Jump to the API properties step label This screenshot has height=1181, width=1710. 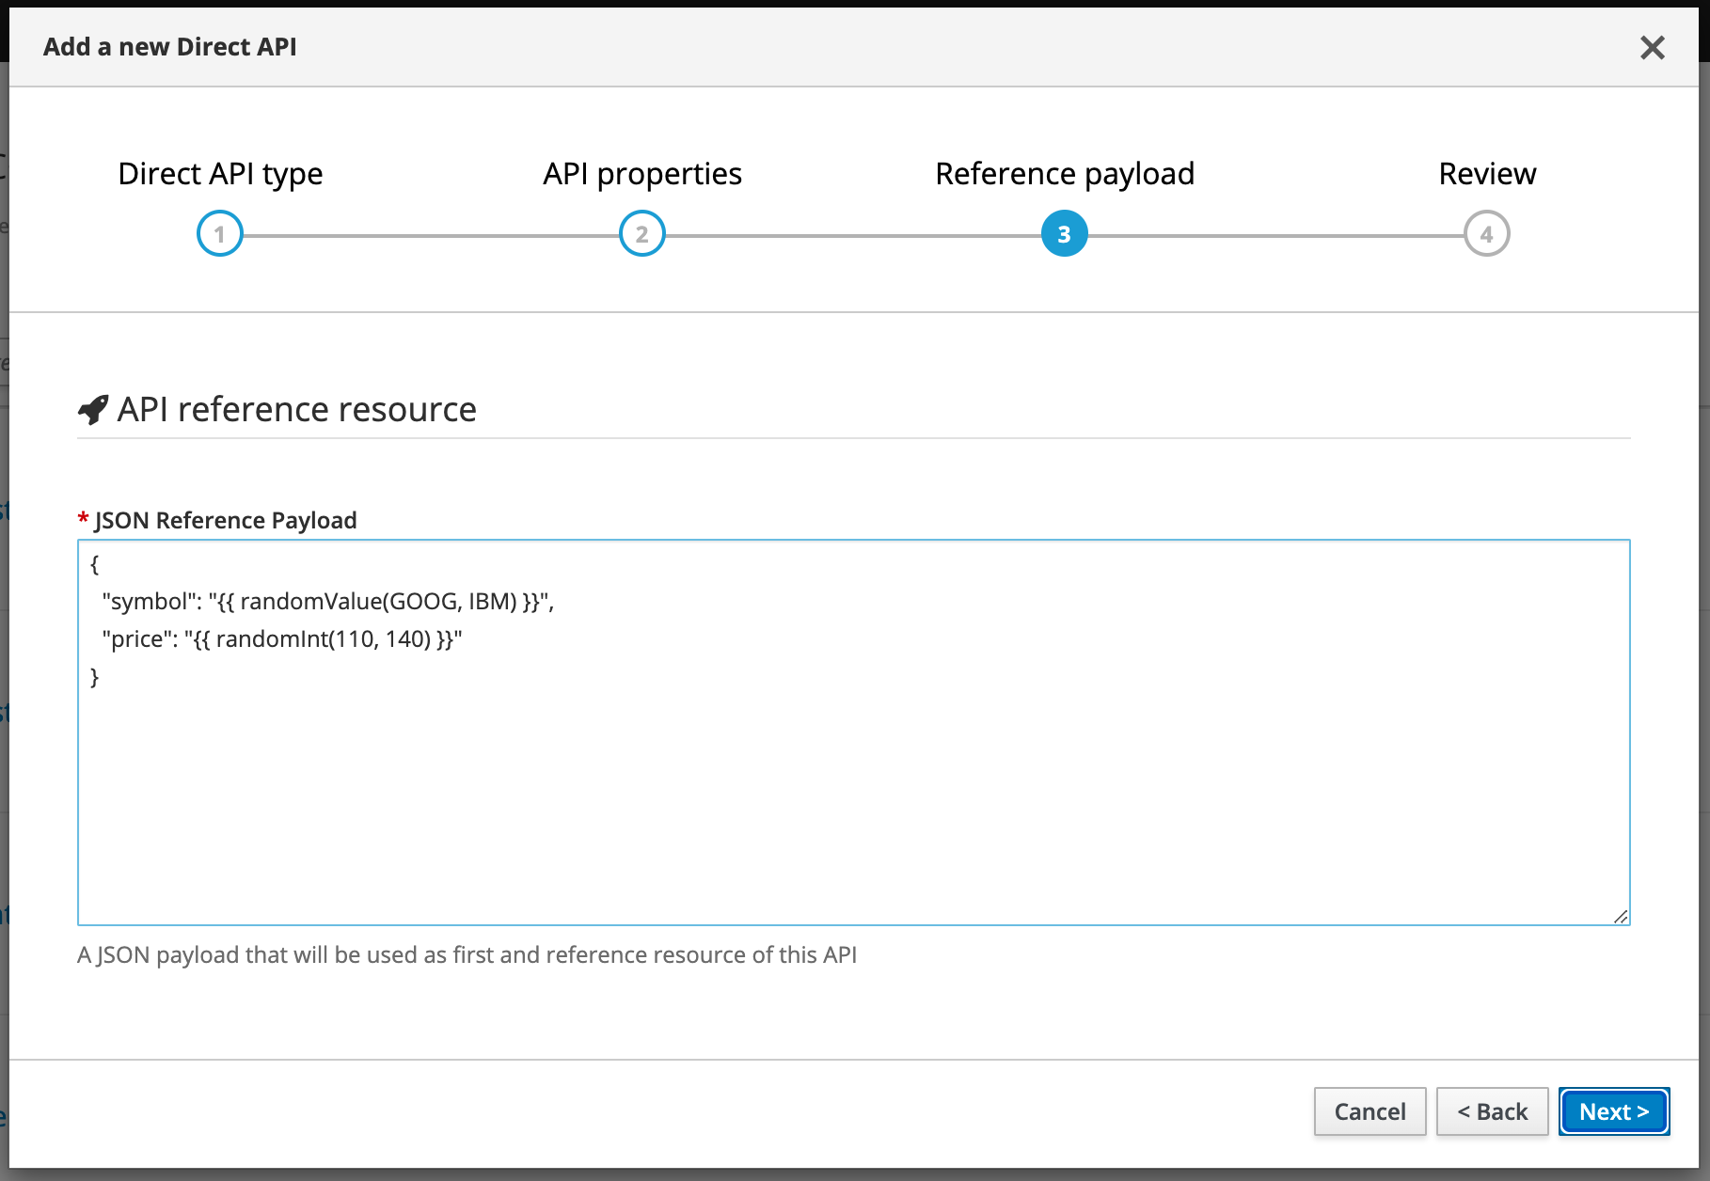tap(642, 174)
